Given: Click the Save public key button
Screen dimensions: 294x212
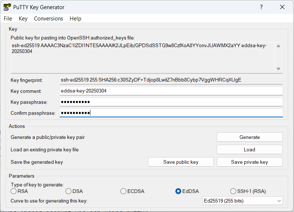Looking at the screenshot, I should coord(181,162).
